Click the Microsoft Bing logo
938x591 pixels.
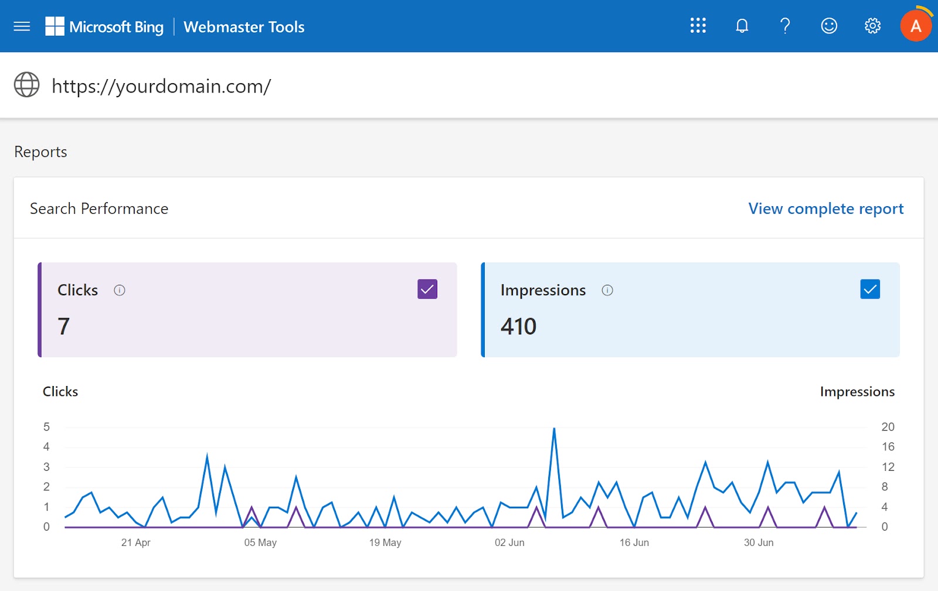106,26
